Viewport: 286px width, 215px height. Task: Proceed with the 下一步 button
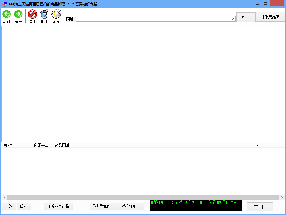[x=260, y=207]
